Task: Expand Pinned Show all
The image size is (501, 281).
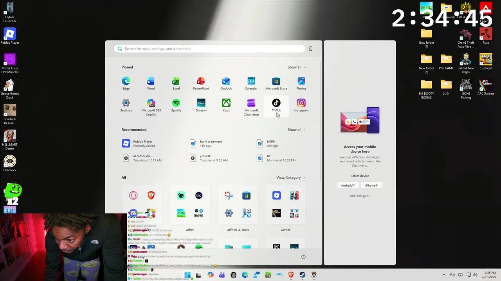Action: coord(297,67)
